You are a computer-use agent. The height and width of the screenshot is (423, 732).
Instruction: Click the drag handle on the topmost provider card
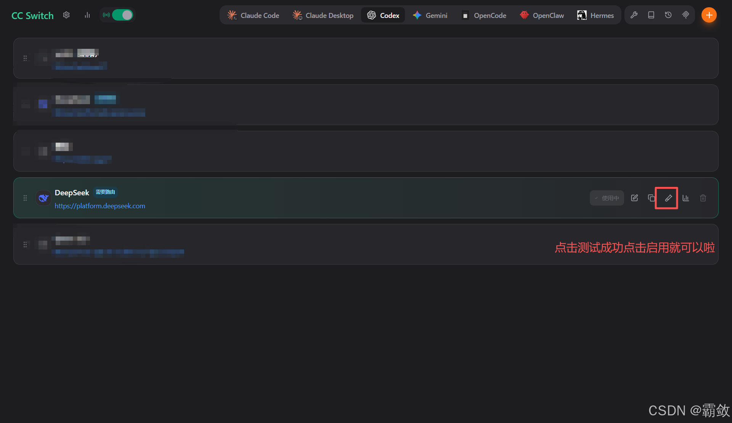click(x=25, y=58)
